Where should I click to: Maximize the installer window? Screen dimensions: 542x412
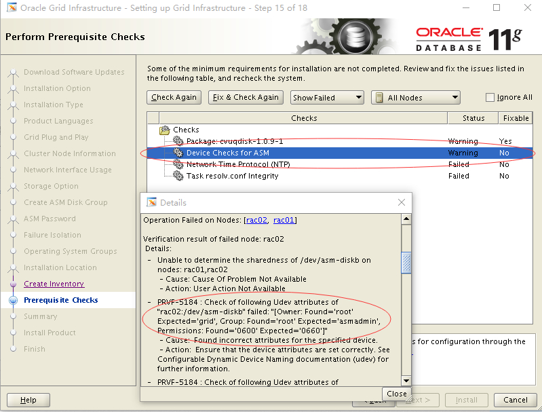497,7
